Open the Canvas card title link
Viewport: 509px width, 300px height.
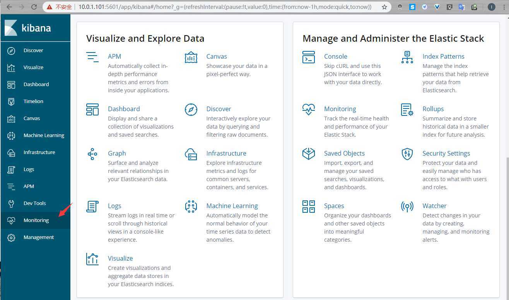217,56
